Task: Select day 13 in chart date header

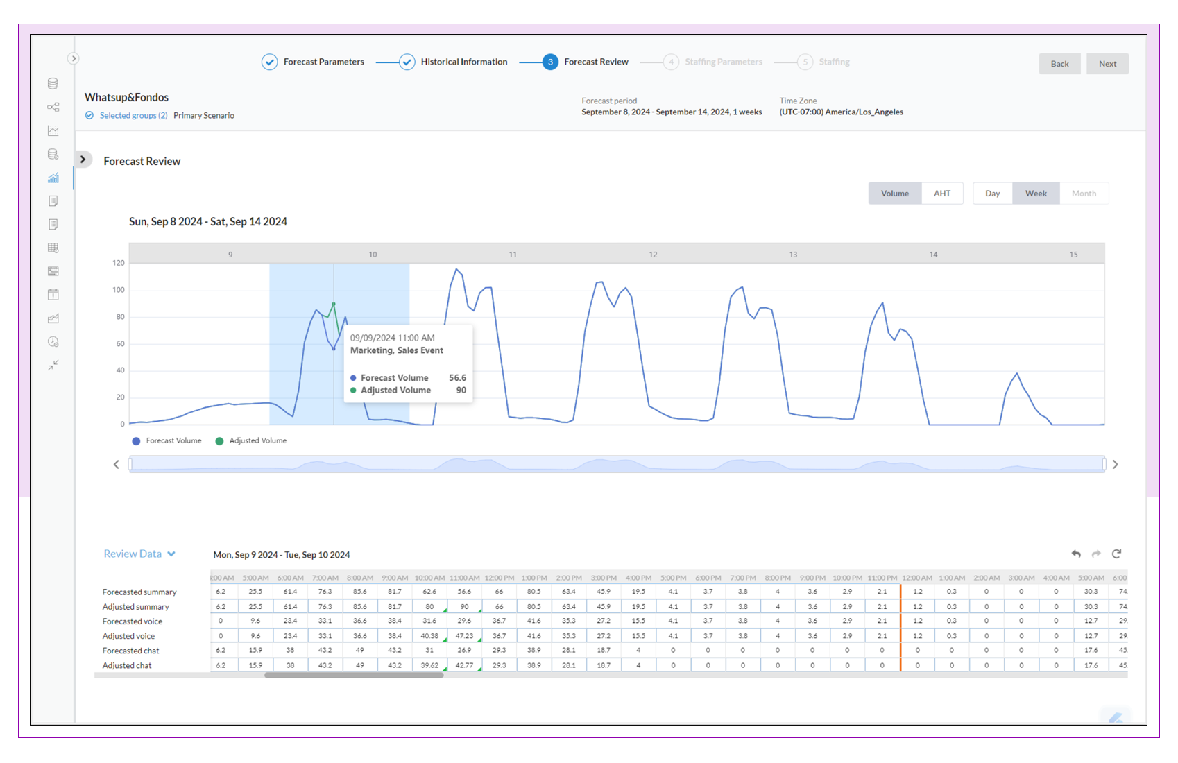Action: tap(793, 255)
